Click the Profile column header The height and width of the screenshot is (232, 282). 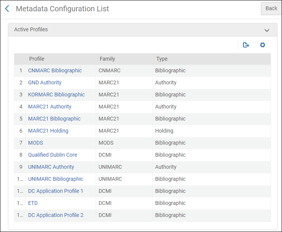click(x=37, y=59)
